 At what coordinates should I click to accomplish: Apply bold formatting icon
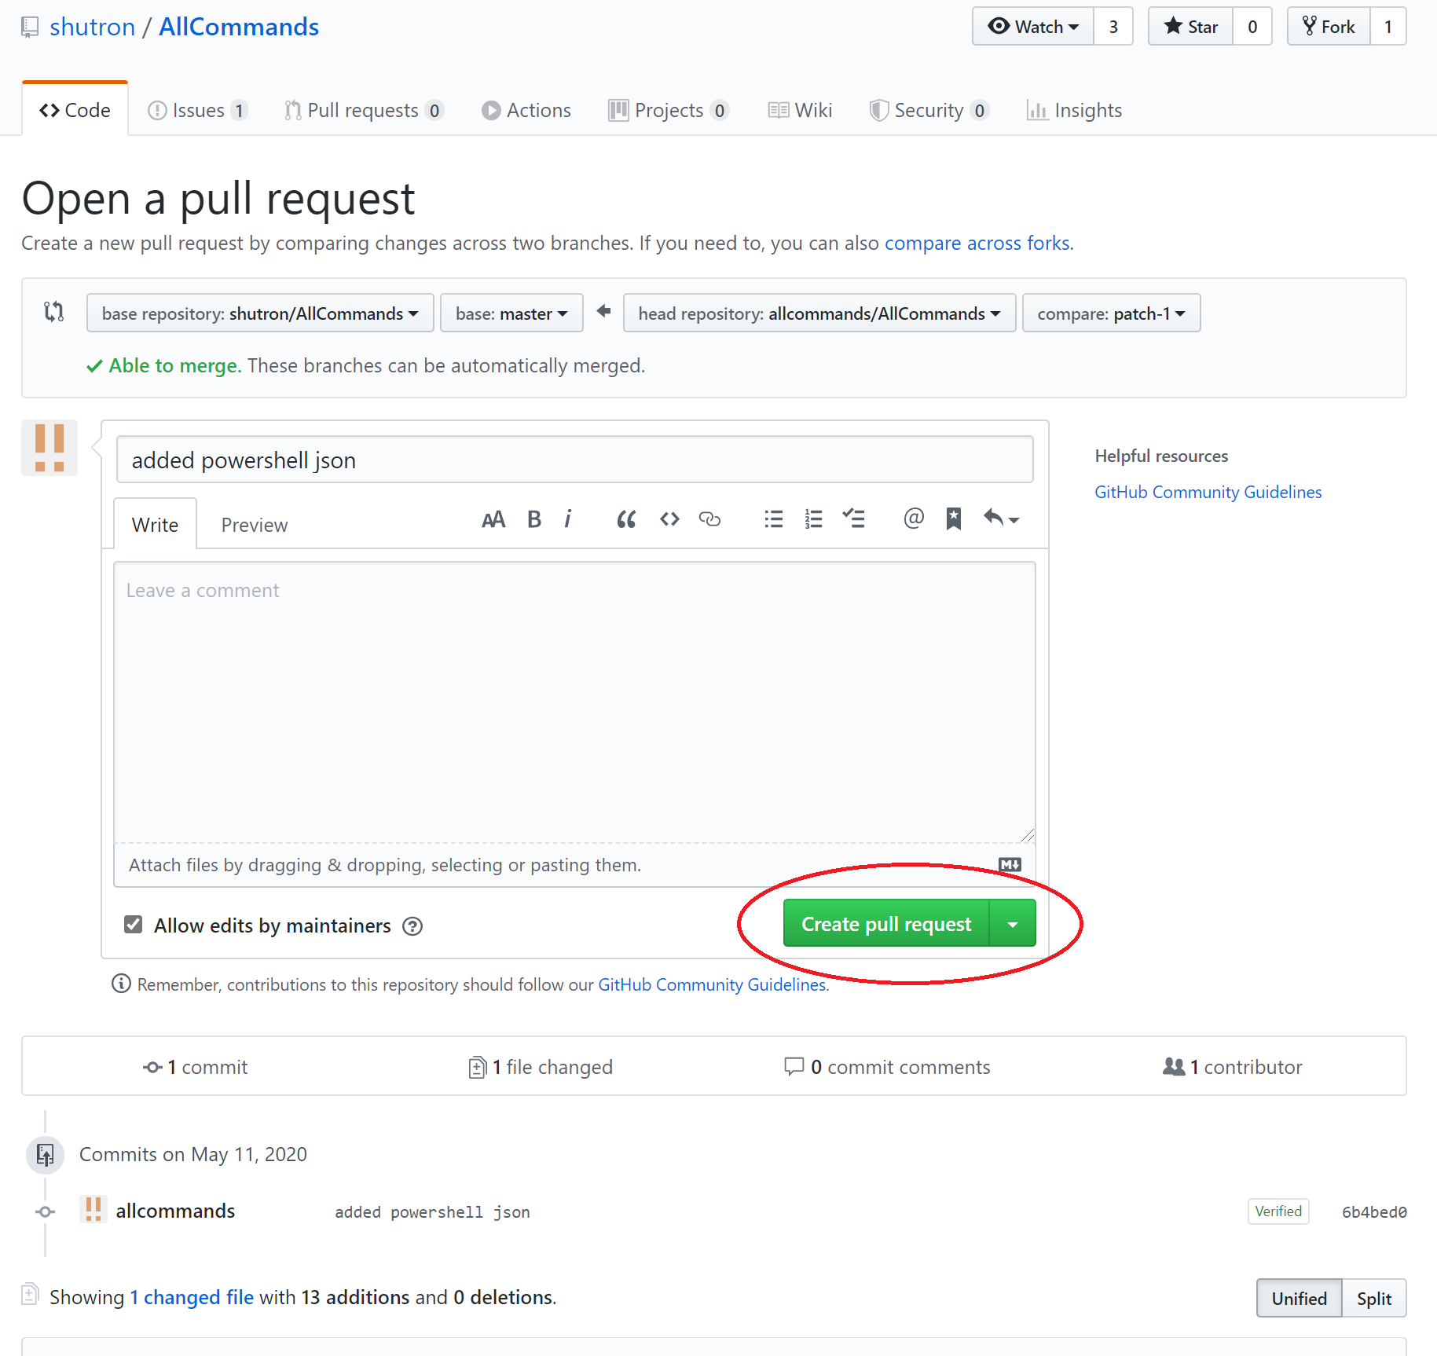tap(534, 519)
